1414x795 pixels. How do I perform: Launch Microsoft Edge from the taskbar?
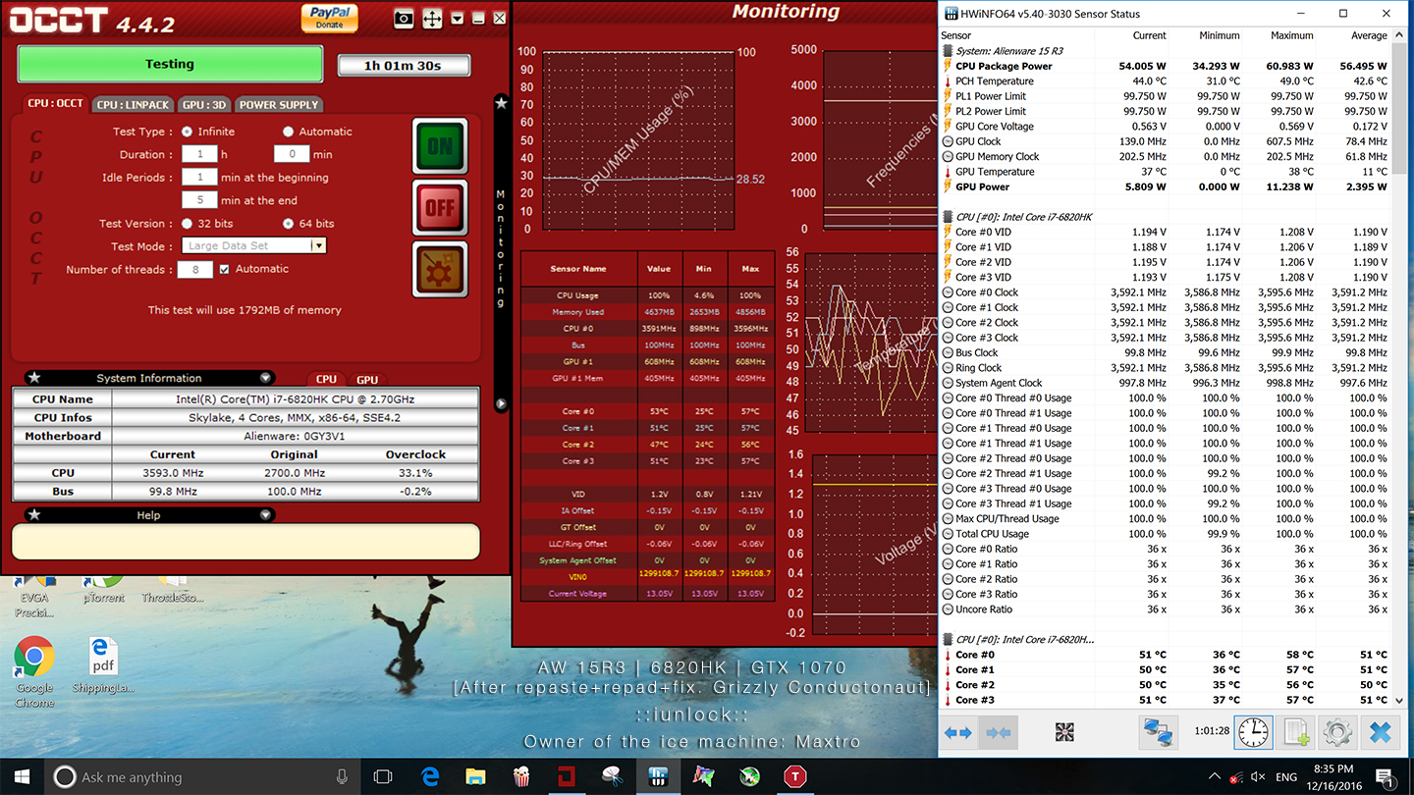(x=430, y=776)
